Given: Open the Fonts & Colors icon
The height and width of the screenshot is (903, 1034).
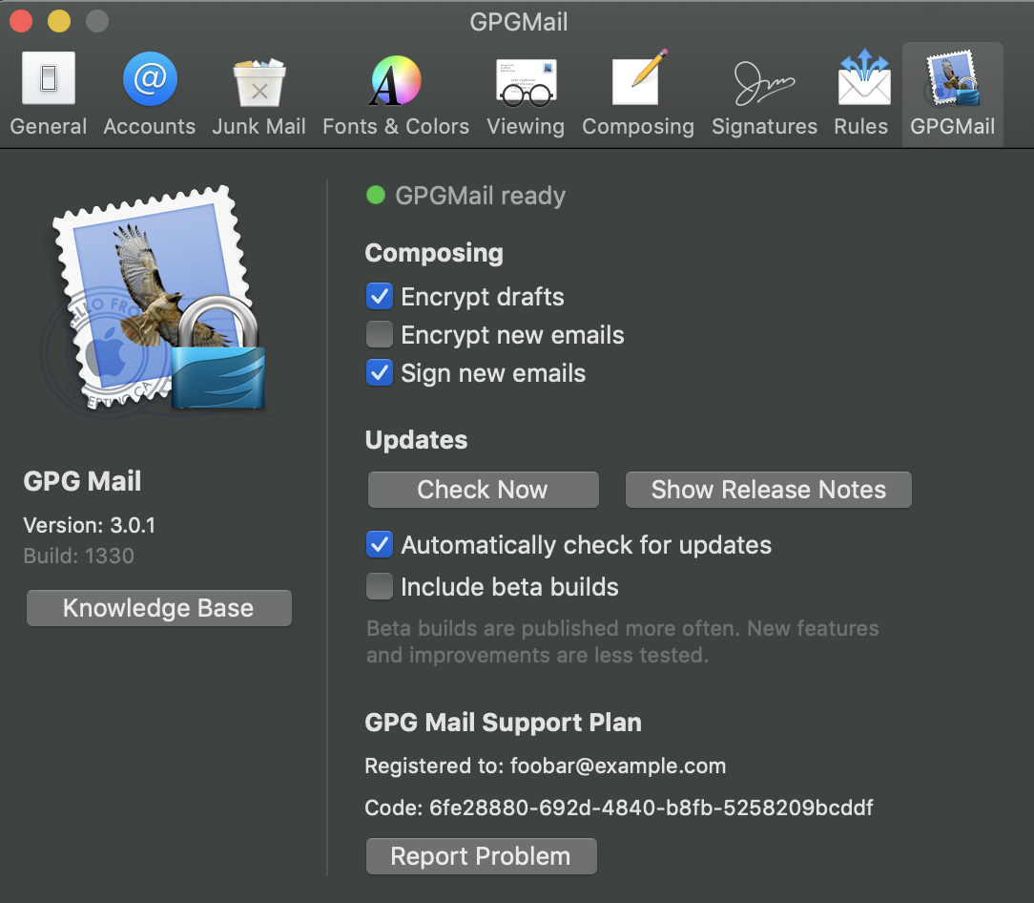Looking at the screenshot, I should (x=396, y=80).
